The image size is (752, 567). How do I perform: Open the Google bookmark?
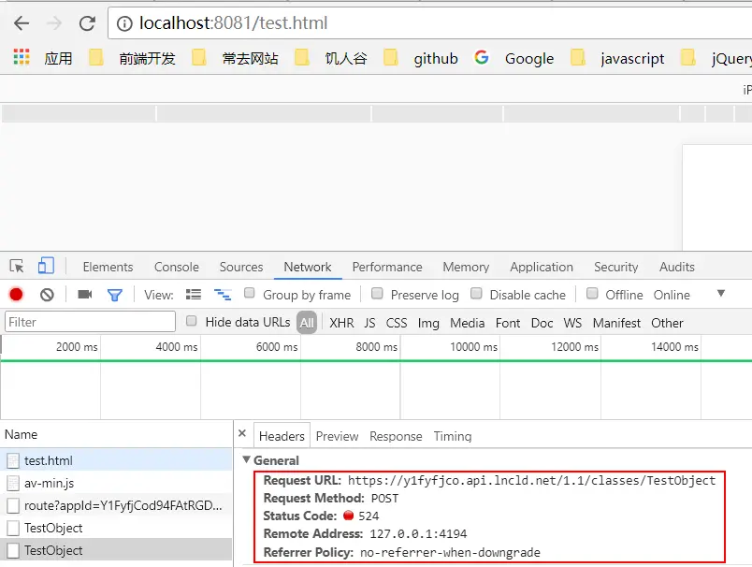(513, 59)
